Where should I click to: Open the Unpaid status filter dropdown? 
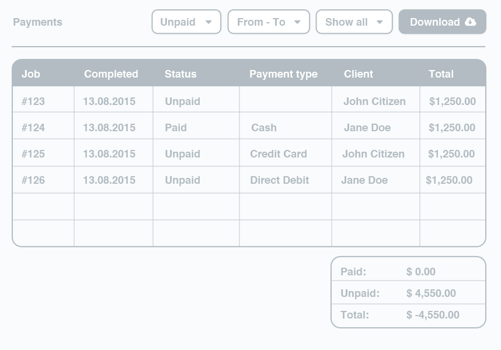point(186,22)
